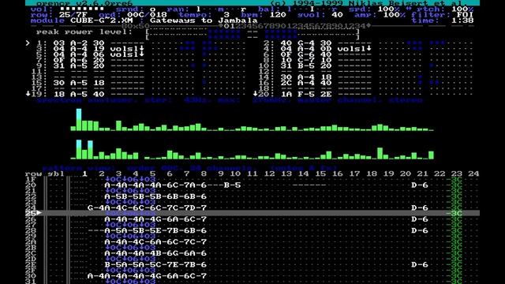Click D-6 note in pattern row 2E
The width and height of the screenshot is (505, 284).
[420, 264]
